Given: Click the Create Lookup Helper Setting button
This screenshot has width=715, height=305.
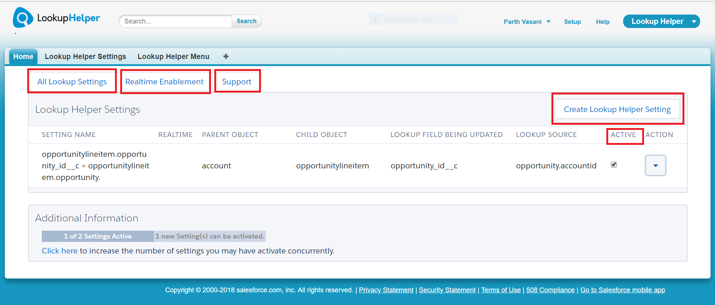Looking at the screenshot, I should tap(617, 109).
